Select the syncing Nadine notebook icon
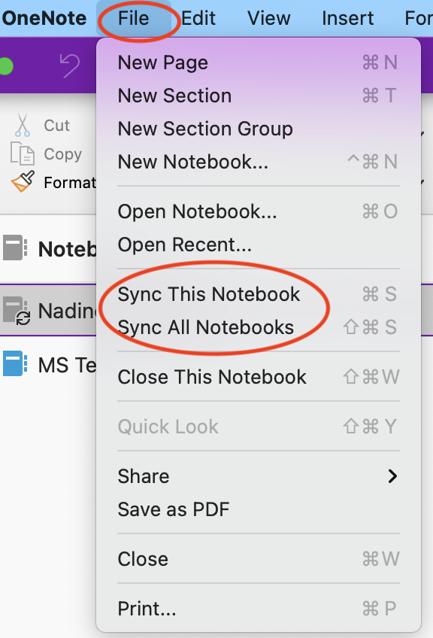The image size is (433, 638). (17, 311)
